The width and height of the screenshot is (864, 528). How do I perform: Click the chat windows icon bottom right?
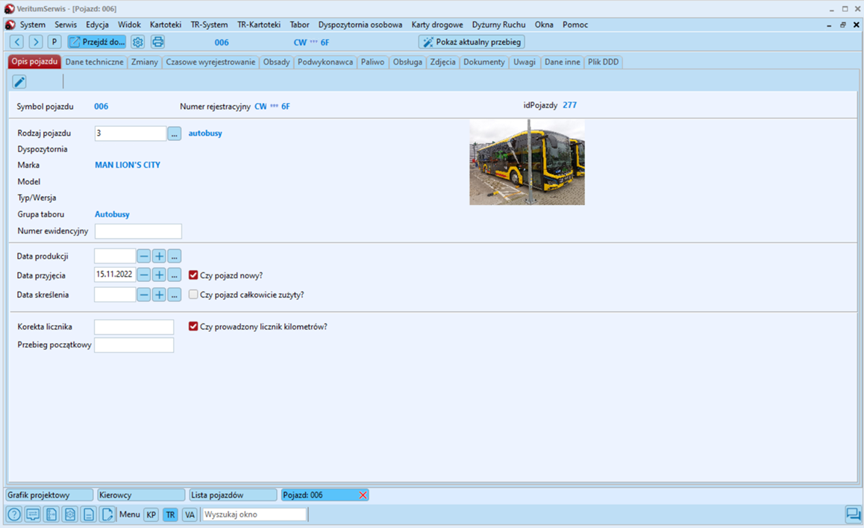point(852,515)
